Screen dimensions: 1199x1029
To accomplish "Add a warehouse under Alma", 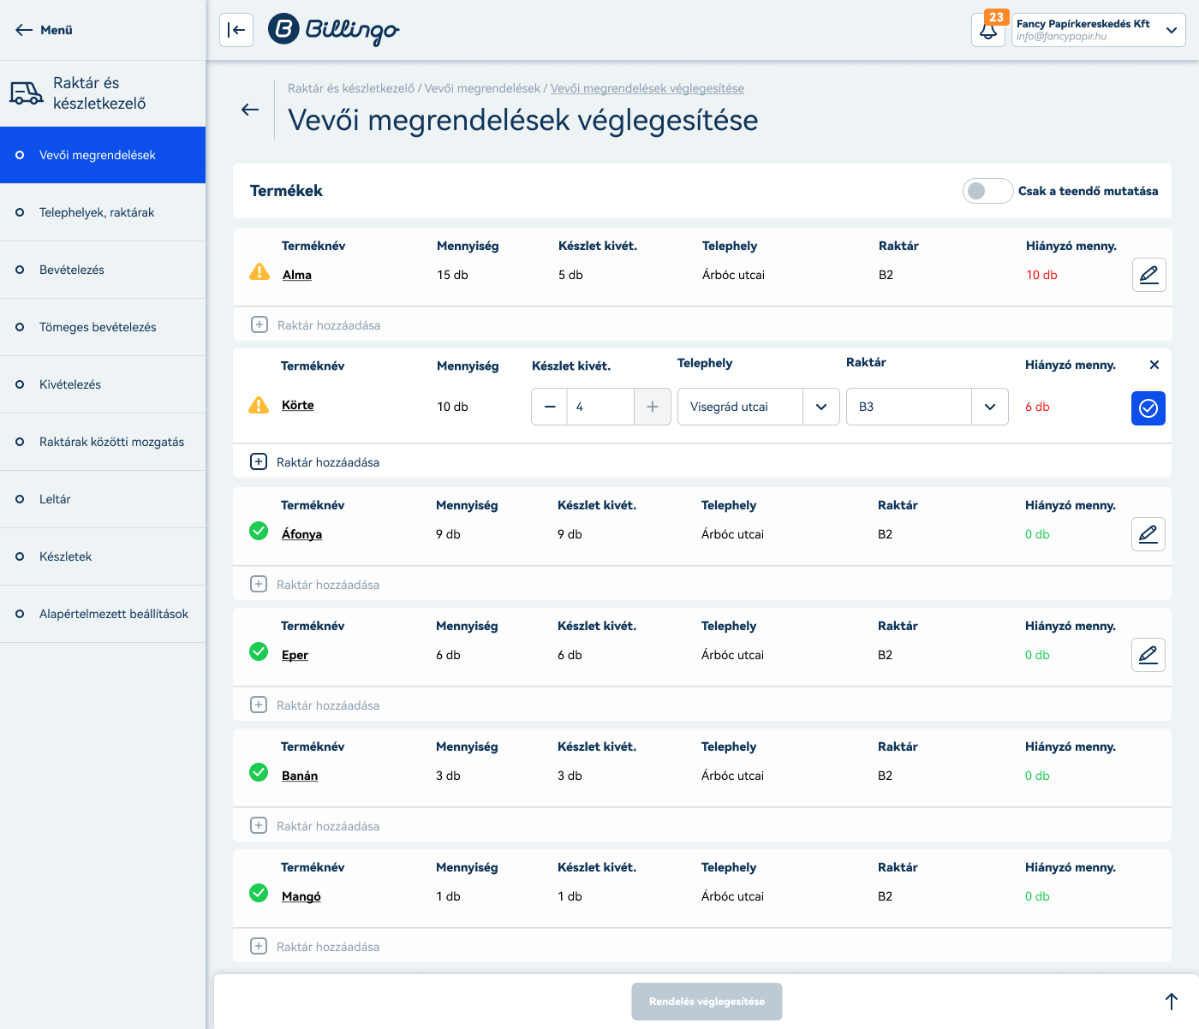I will (315, 325).
